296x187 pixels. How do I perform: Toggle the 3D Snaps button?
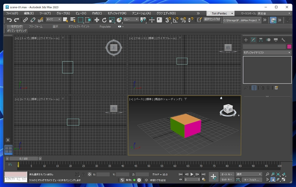coord(168,20)
